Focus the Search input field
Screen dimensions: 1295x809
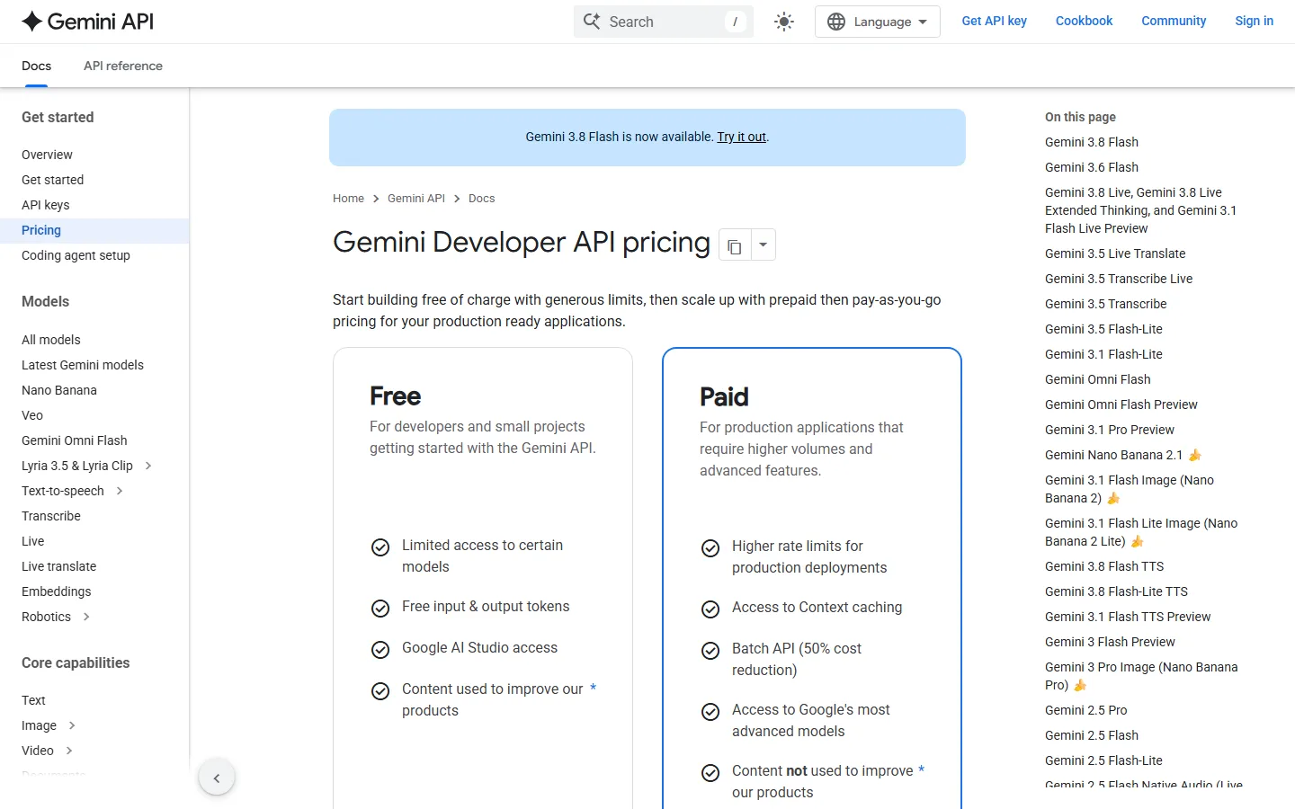click(x=664, y=22)
